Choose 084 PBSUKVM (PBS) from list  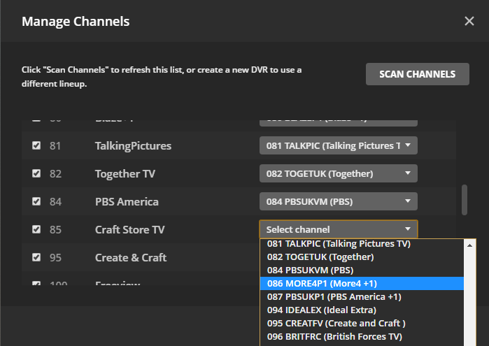pyautogui.click(x=362, y=271)
